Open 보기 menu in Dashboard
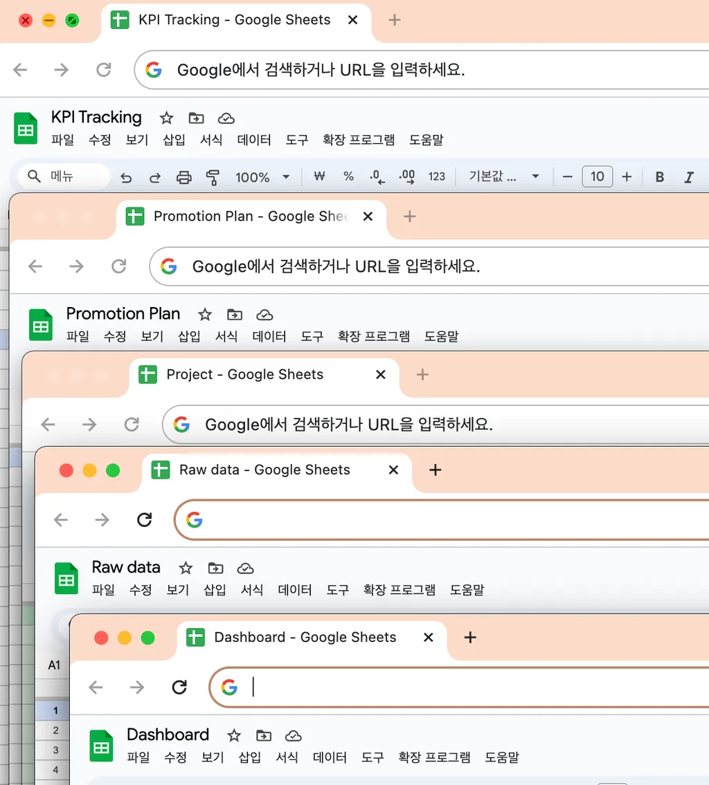709x785 pixels. [x=213, y=757]
